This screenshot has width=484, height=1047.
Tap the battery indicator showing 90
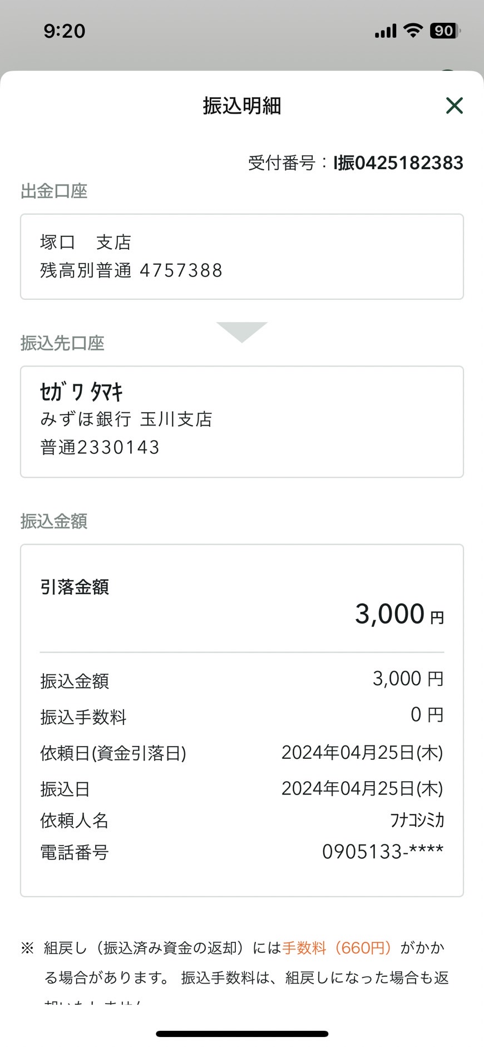click(x=445, y=31)
